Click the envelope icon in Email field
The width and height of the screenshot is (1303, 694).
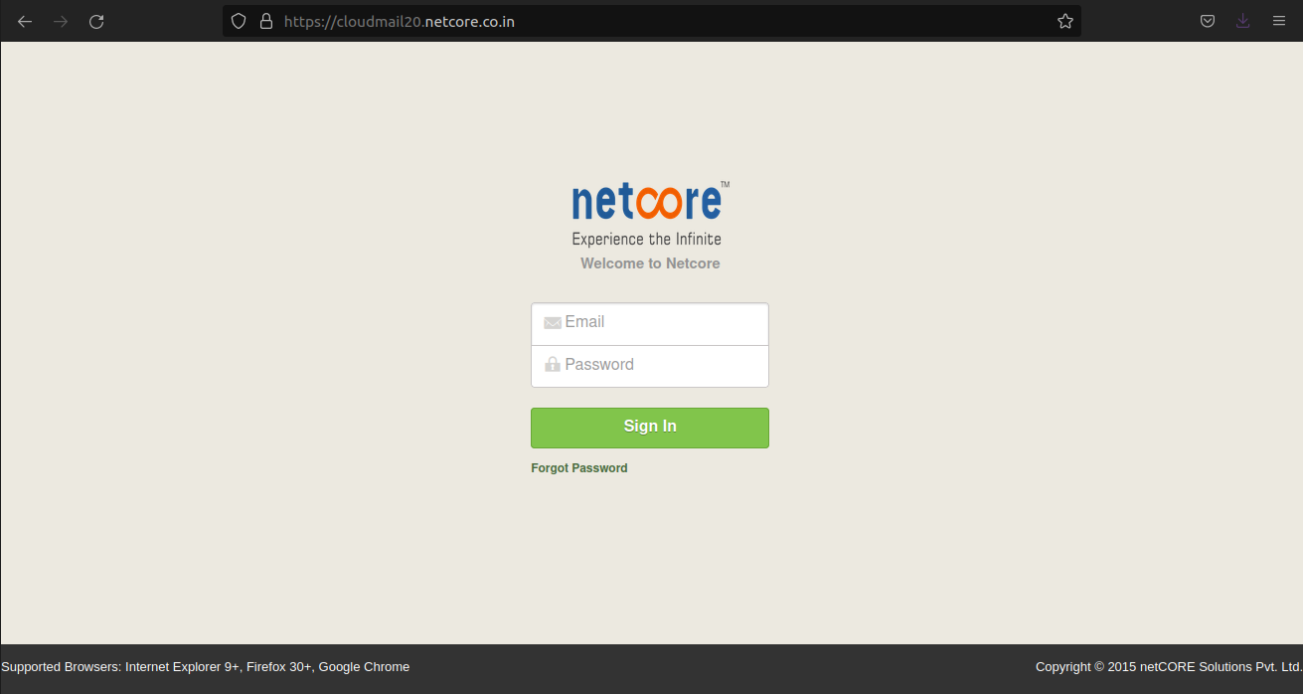pyautogui.click(x=553, y=322)
